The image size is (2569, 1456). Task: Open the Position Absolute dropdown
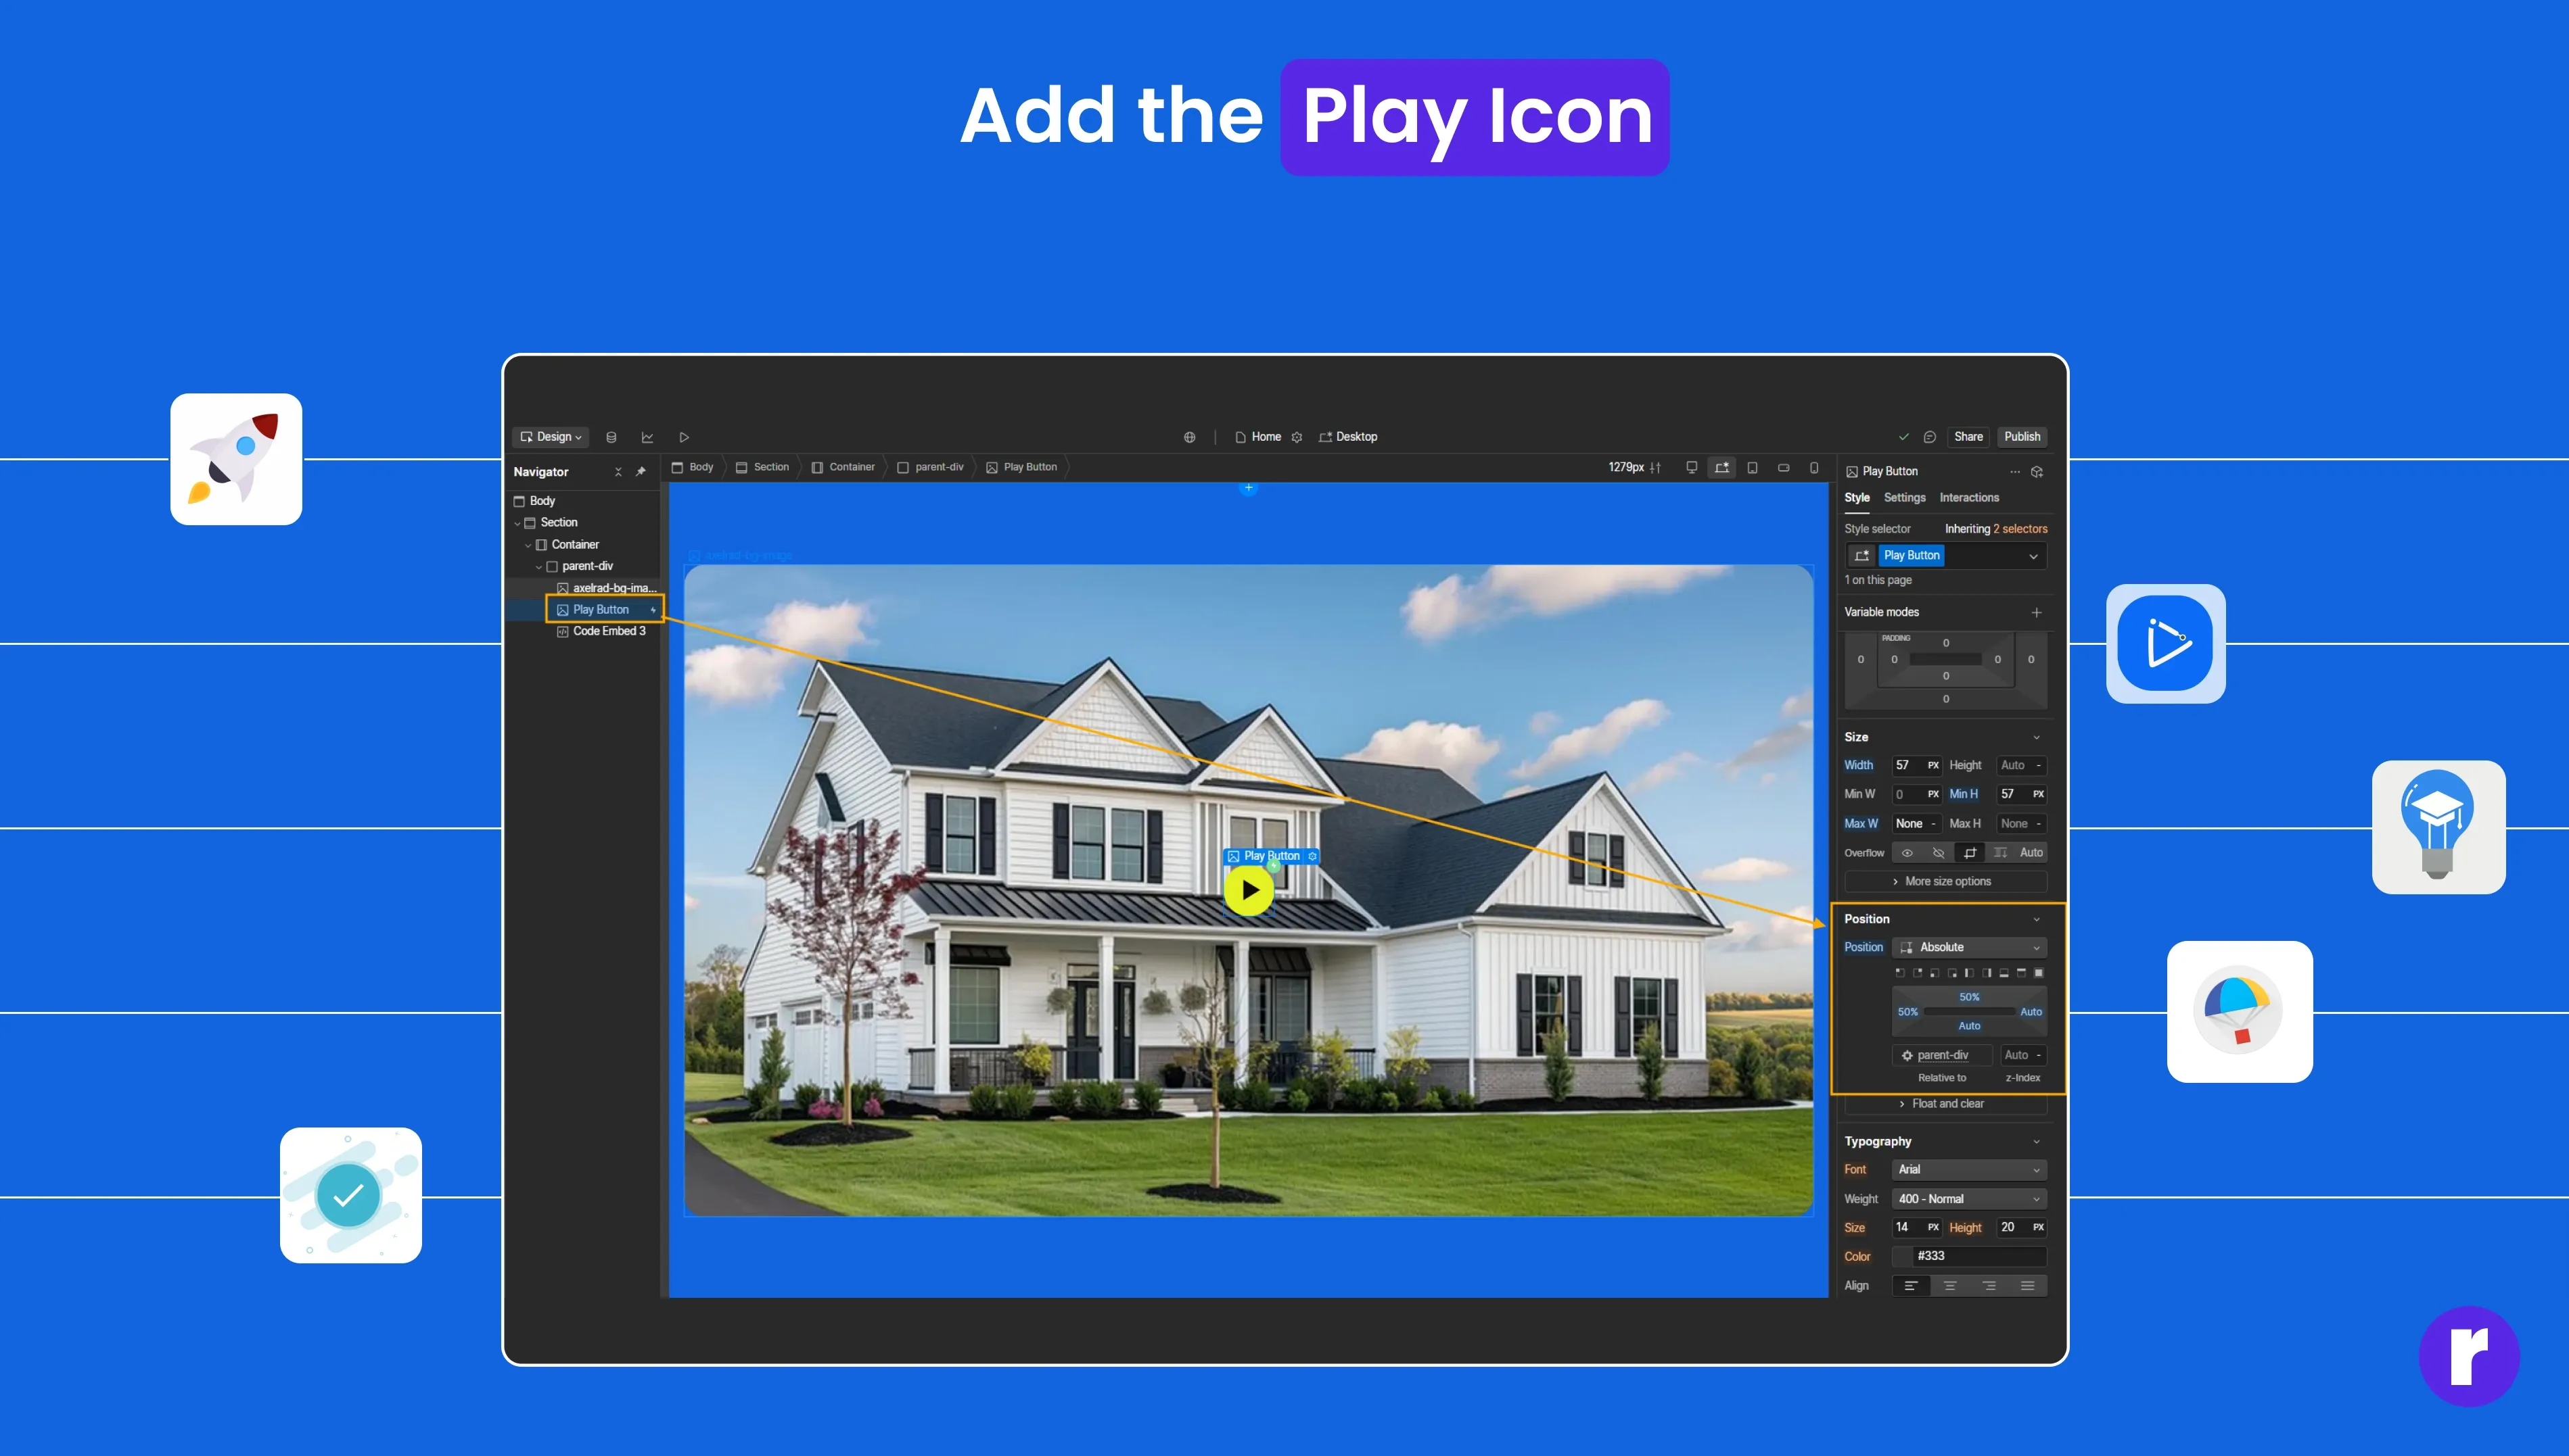coord(1969,948)
